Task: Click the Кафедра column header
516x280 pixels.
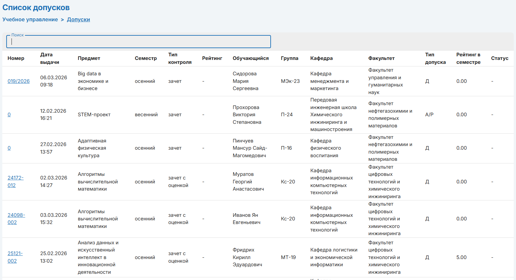Action: (x=321, y=58)
